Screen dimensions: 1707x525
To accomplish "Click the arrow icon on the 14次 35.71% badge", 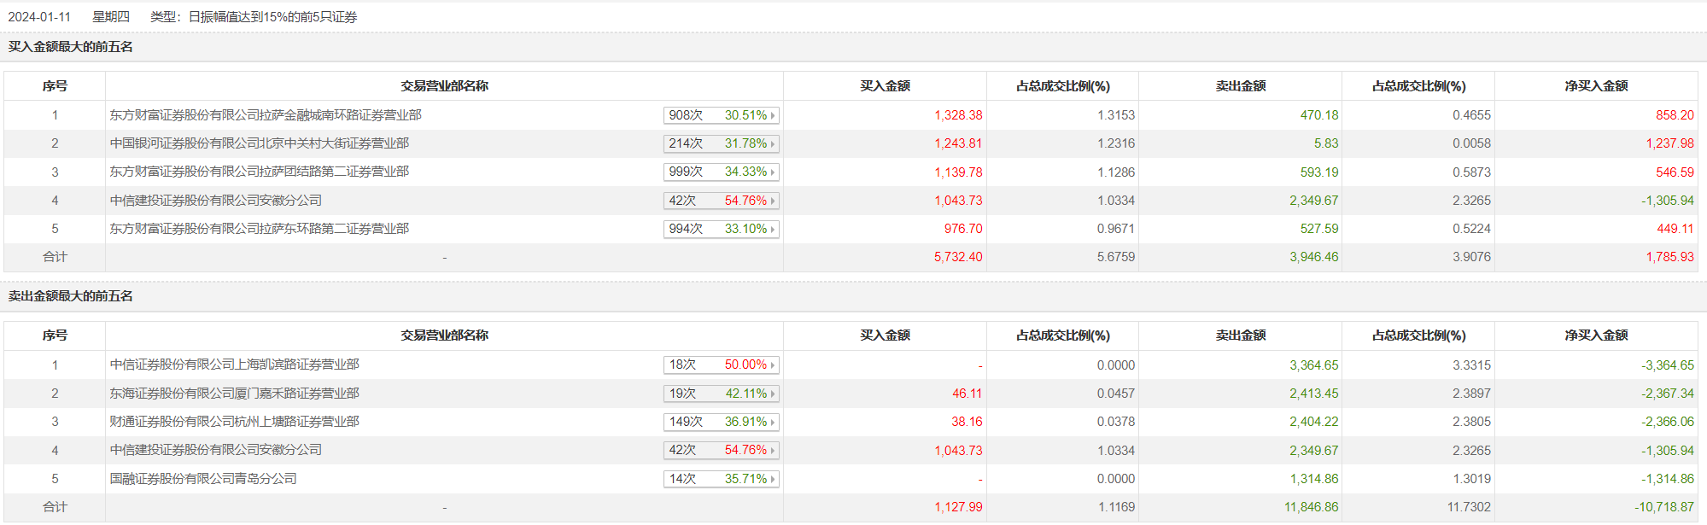I will point(773,479).
